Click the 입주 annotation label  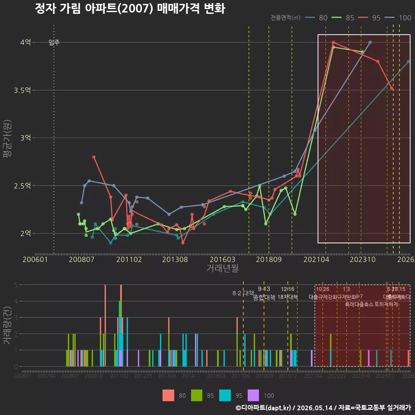(x=54, y=42)
